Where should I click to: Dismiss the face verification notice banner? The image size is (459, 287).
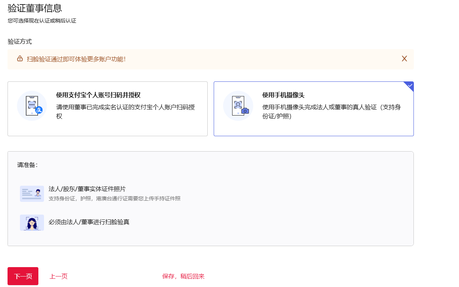click(404, 59)
